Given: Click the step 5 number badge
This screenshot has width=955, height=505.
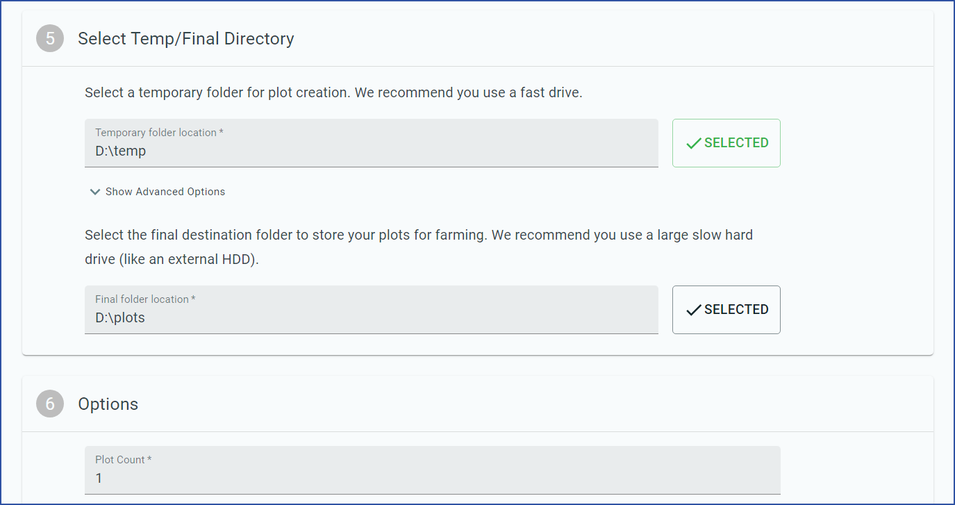Looking at the screenshot, I should click(50, 39).
